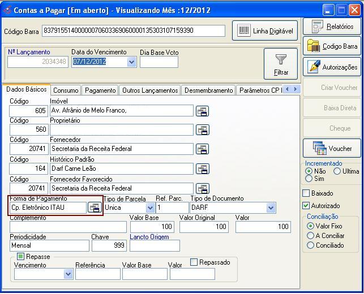
Task: Uncheck the Autorizado checkbox
Action: point(306,206)
